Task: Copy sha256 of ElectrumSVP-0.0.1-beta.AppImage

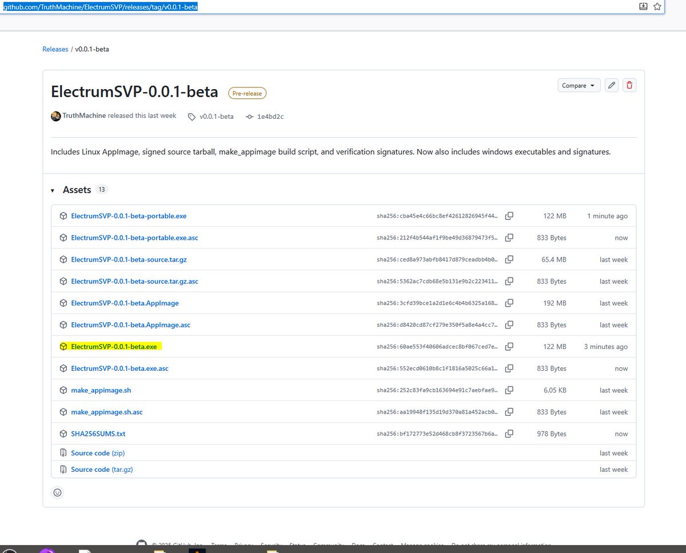Action: [x=509, y=303]
